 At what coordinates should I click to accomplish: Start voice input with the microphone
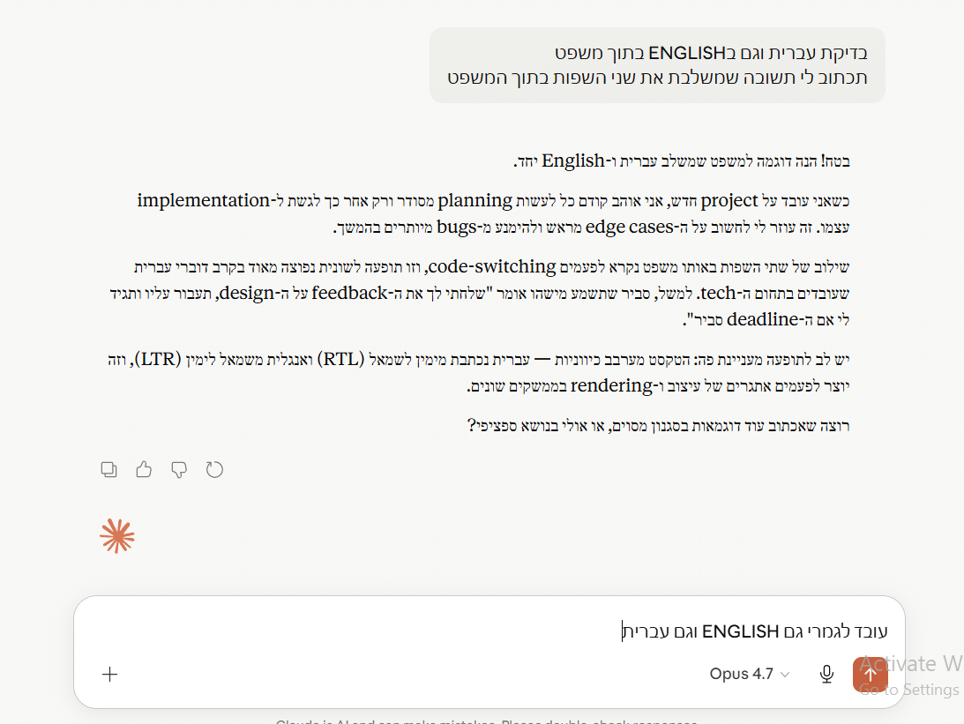pyautogui.click(x=827, y=675)
